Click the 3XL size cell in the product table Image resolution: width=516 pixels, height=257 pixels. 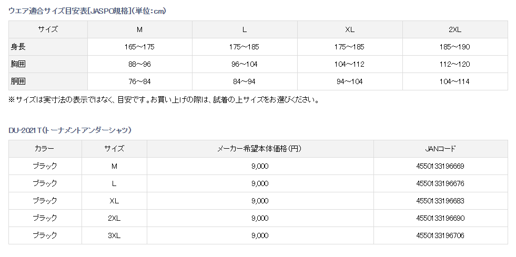point(114,235)
